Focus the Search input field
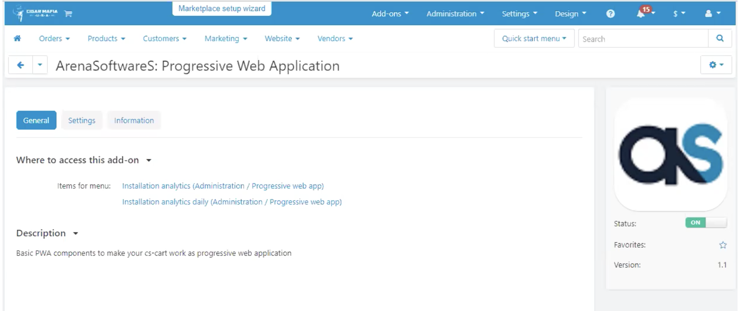The image size is (740, 311). [643, 38]
